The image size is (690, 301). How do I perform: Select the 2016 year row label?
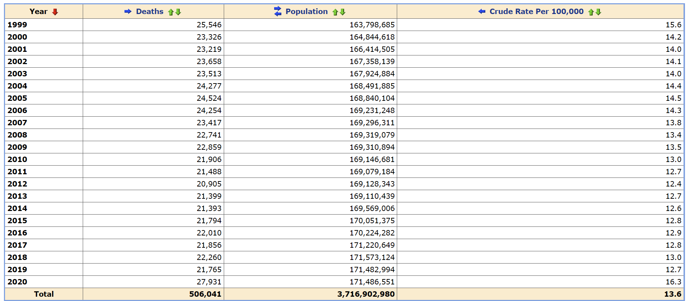click(17, 233)
